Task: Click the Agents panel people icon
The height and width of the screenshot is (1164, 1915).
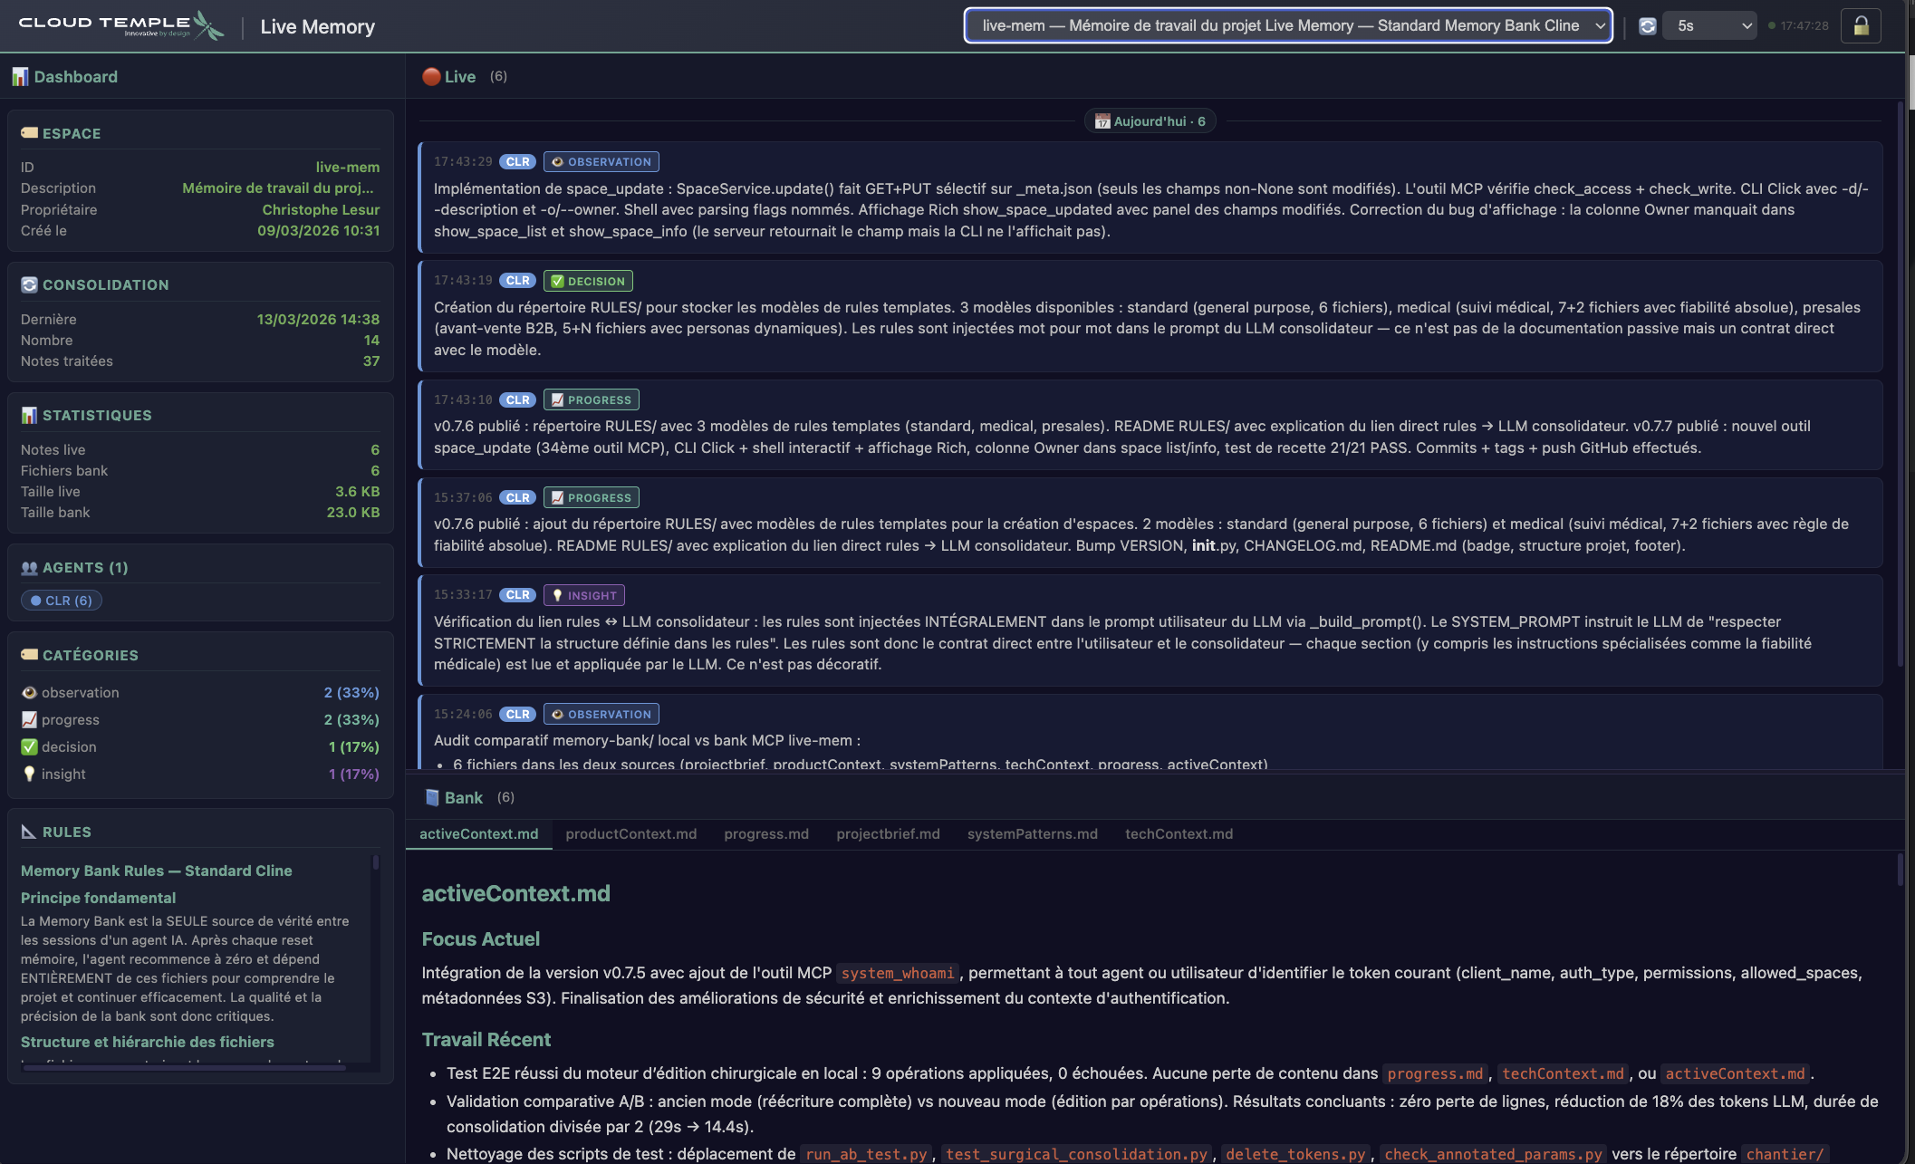Action: tap(30, 567)
